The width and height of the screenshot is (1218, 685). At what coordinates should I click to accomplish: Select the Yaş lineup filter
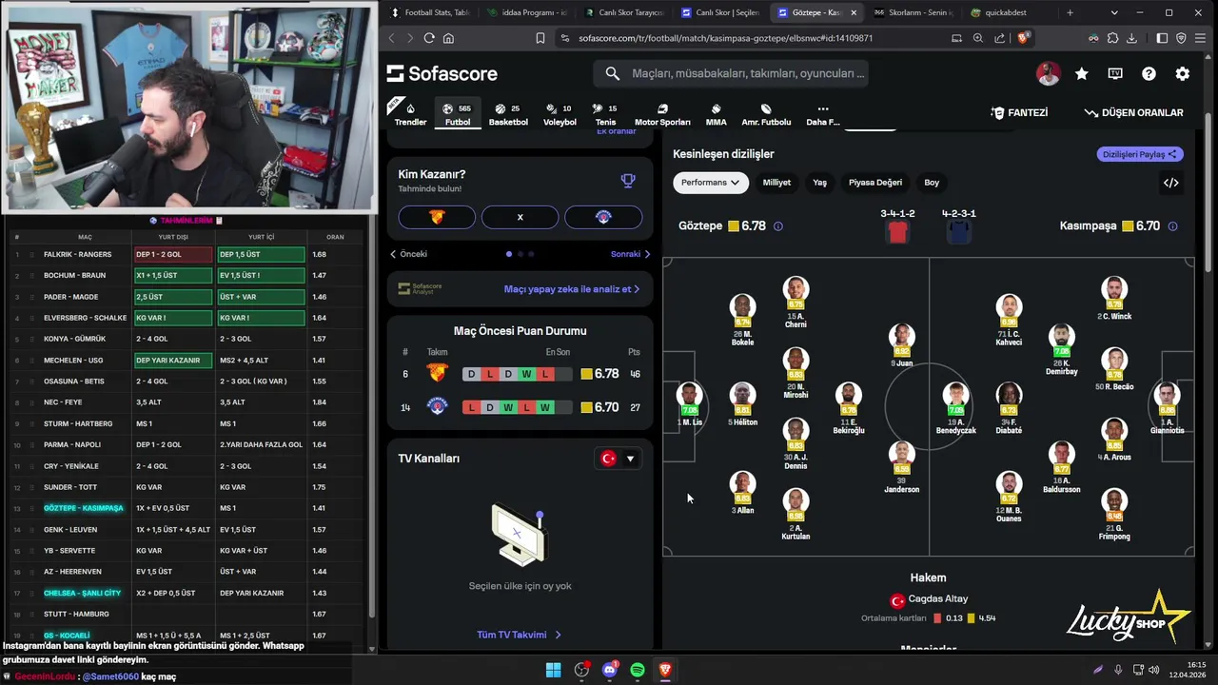(819, 183)
